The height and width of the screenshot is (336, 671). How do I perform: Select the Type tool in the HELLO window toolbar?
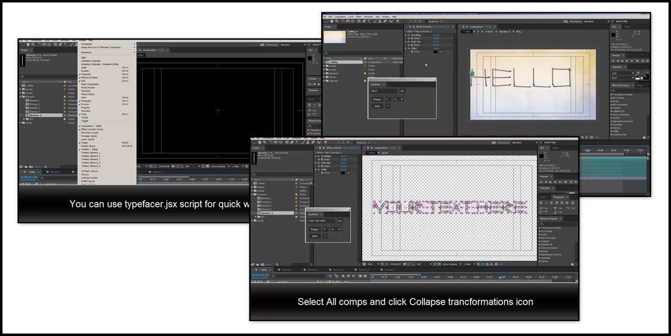[x=369, y=21]
